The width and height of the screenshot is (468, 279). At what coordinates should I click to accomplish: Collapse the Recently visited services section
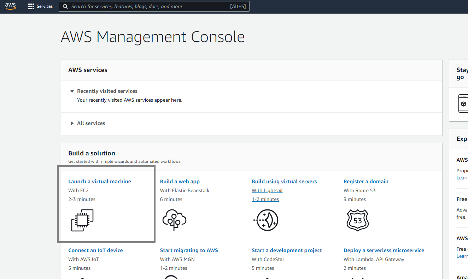click(x=72, y=91)
